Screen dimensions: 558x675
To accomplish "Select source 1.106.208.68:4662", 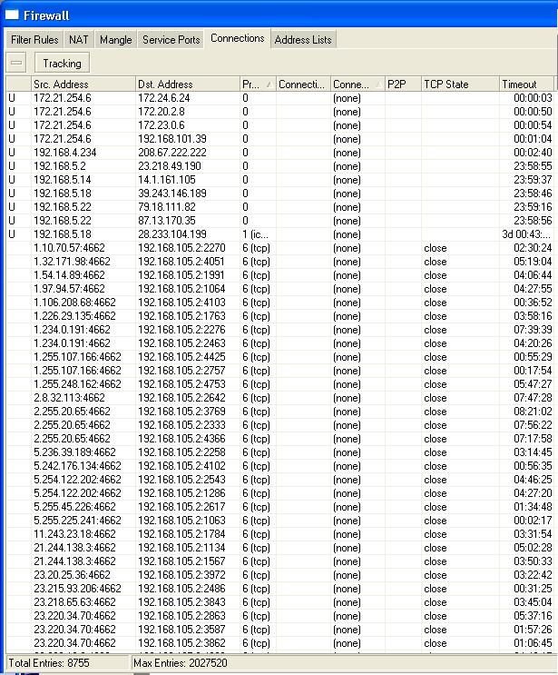I will (x=74, y=303).
